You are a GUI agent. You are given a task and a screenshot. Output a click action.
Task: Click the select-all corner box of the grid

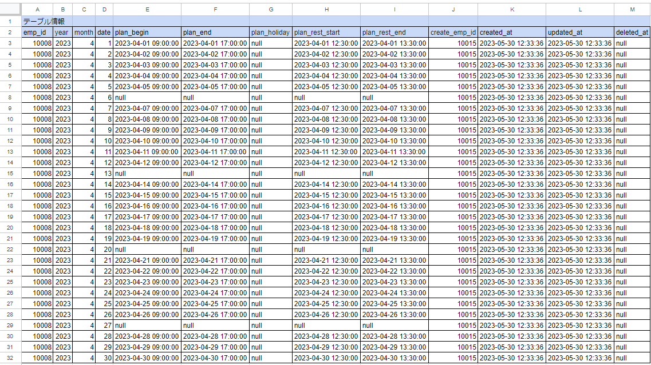[x=10, y=10]
